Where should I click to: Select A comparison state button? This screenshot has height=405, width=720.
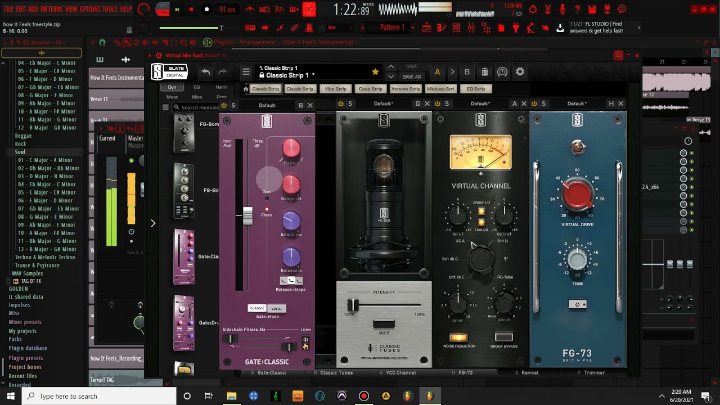pyautogui.click(x=438, y=72)
